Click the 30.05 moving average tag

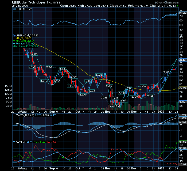(x=182, y=88)
